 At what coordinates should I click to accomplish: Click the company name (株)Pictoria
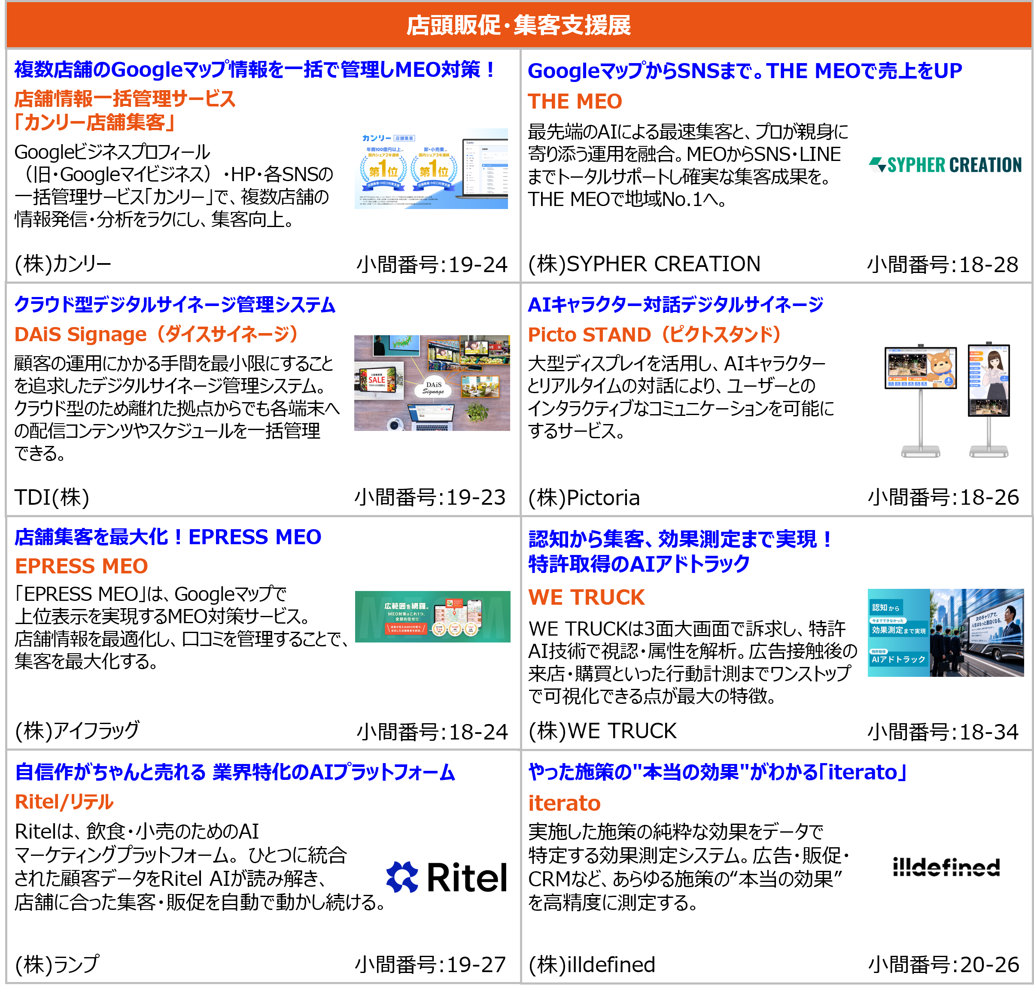584,498
